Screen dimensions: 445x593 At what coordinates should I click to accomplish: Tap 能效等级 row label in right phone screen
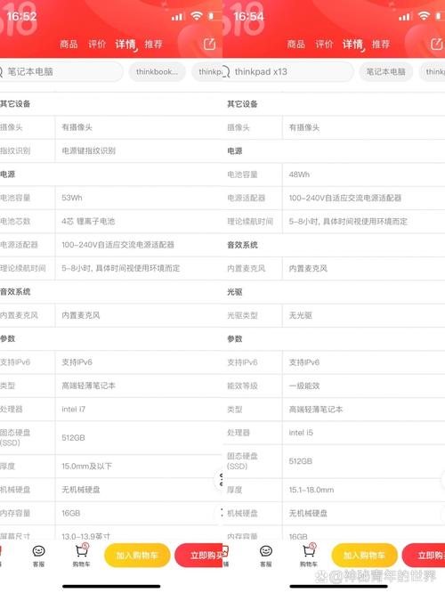pyautogui.click(x=242, y=386)
